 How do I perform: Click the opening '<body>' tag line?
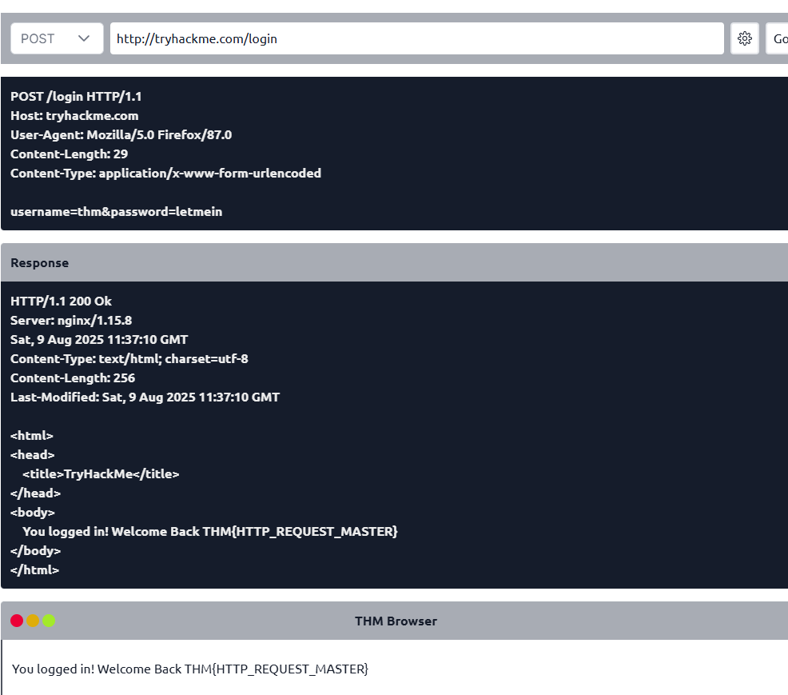coord(33,513)
